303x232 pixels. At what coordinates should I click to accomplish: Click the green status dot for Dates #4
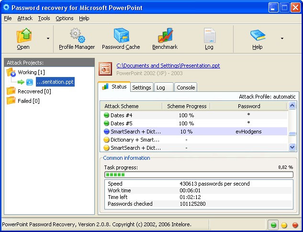(106, 115)
